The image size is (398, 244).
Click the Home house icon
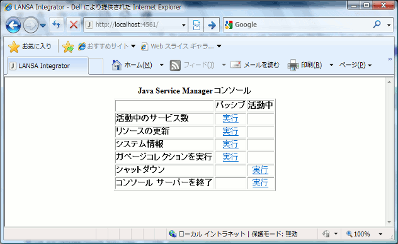pos(117,65)
